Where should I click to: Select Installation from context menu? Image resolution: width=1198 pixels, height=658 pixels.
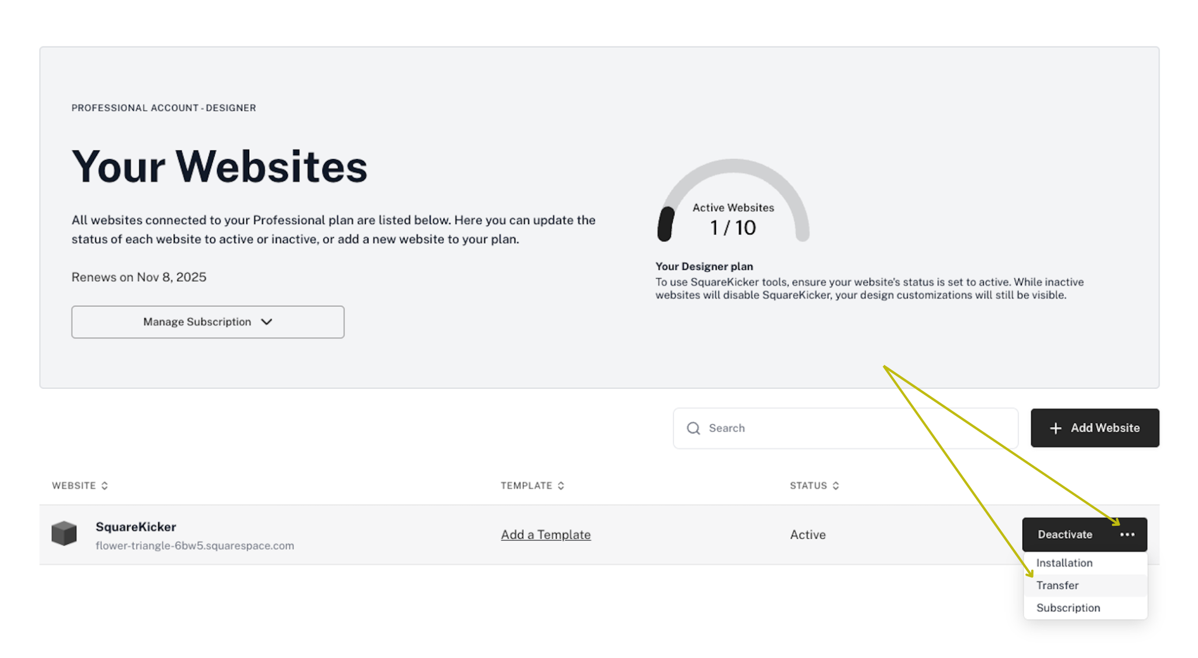point(1066,563)
